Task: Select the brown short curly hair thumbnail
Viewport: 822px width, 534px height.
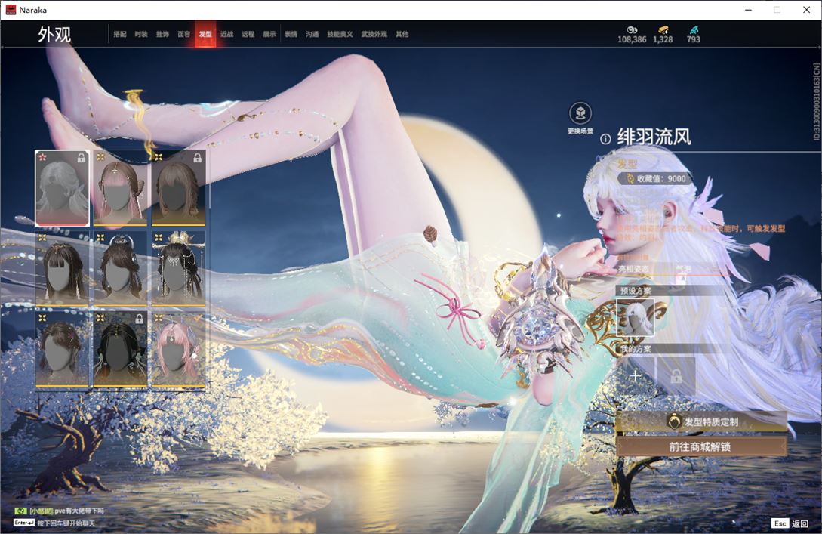Action: (x=63, y=350)
